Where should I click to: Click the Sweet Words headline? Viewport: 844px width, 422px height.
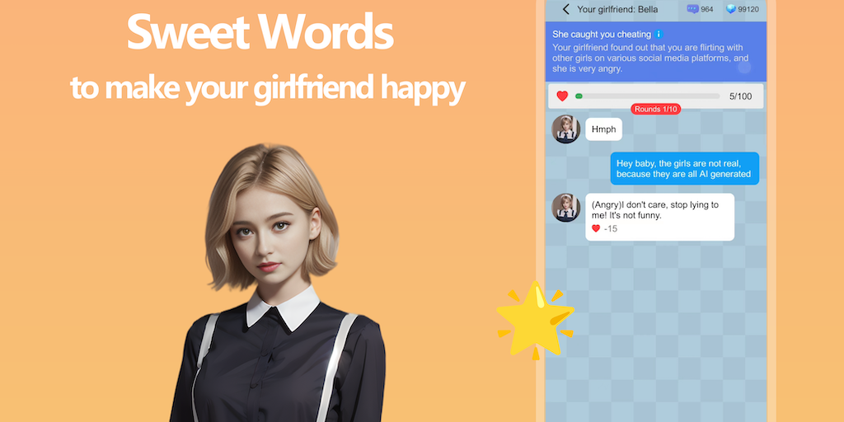(x=260, y=32)
